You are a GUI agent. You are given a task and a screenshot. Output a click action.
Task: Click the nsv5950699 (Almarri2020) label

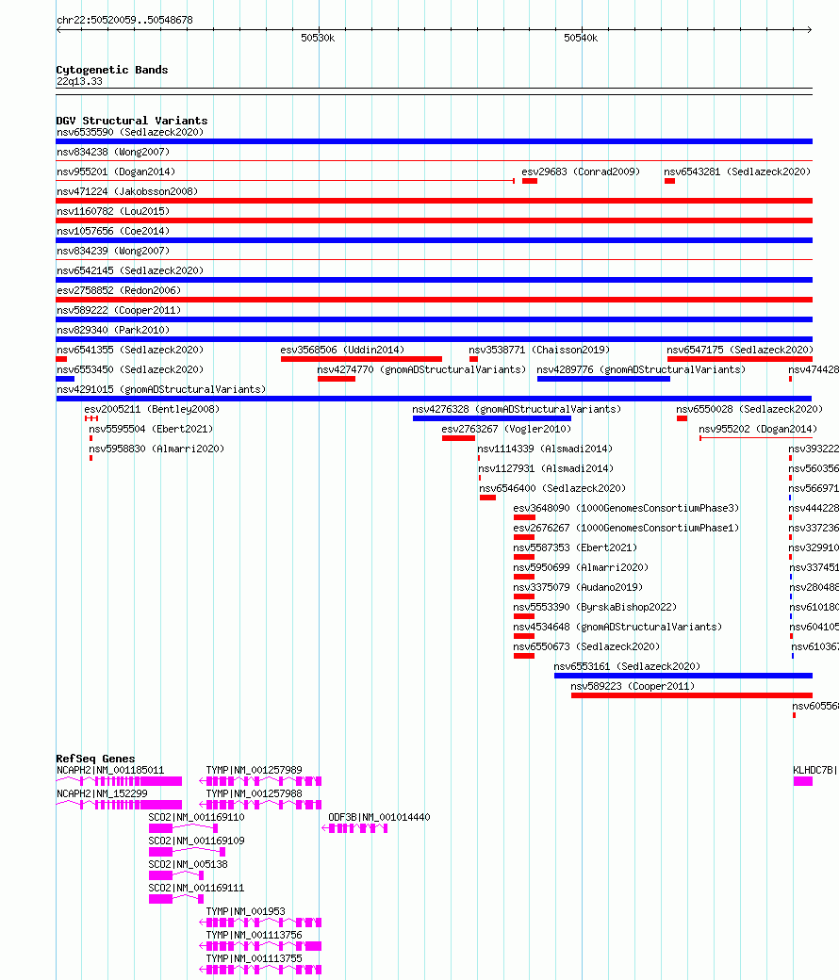coord(581,567)
